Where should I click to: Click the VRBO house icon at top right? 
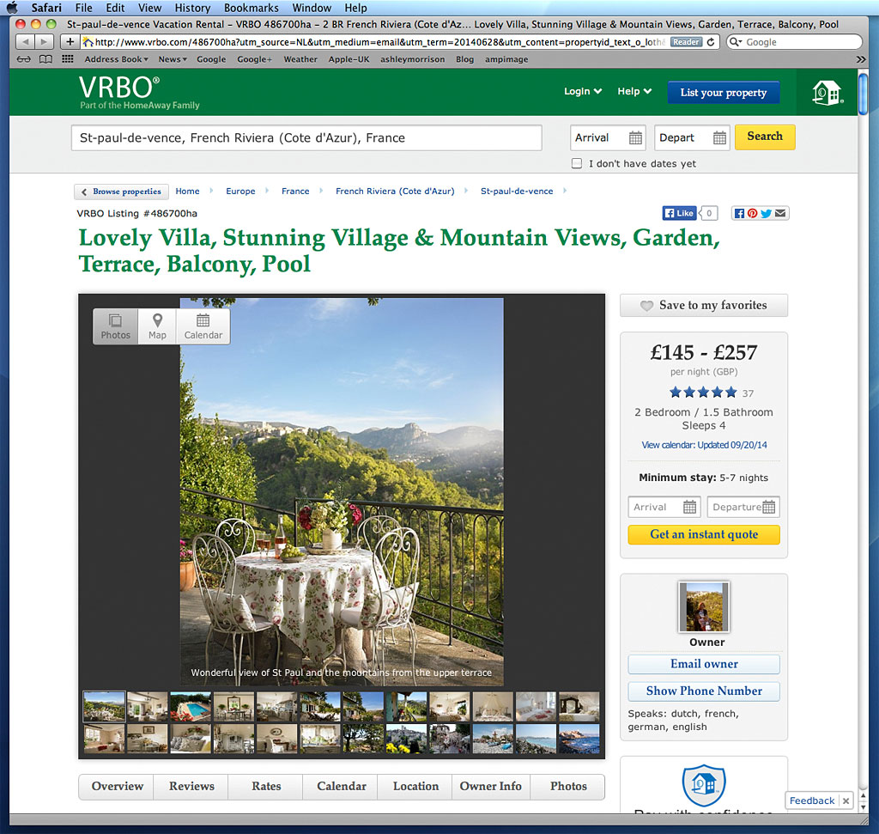click(826, 91)
